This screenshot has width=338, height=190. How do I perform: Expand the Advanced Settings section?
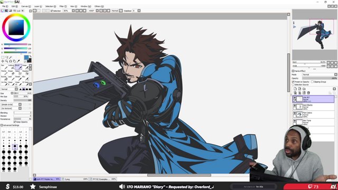coord(2,125)
